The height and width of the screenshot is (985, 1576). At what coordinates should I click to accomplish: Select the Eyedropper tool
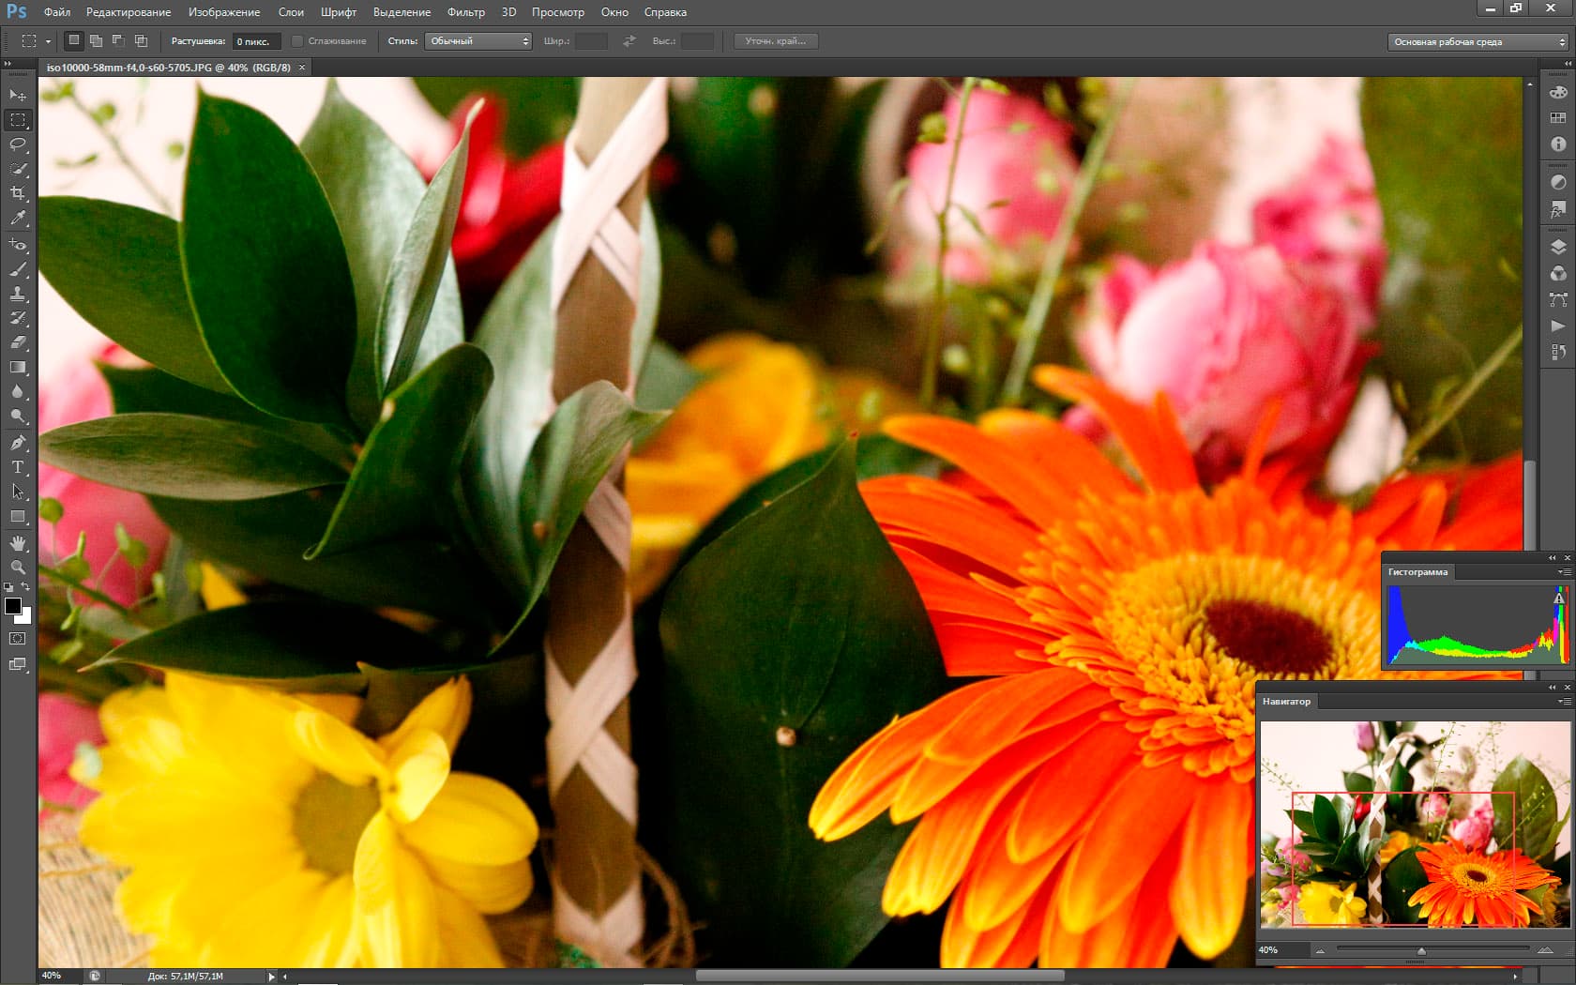(18, 218)
